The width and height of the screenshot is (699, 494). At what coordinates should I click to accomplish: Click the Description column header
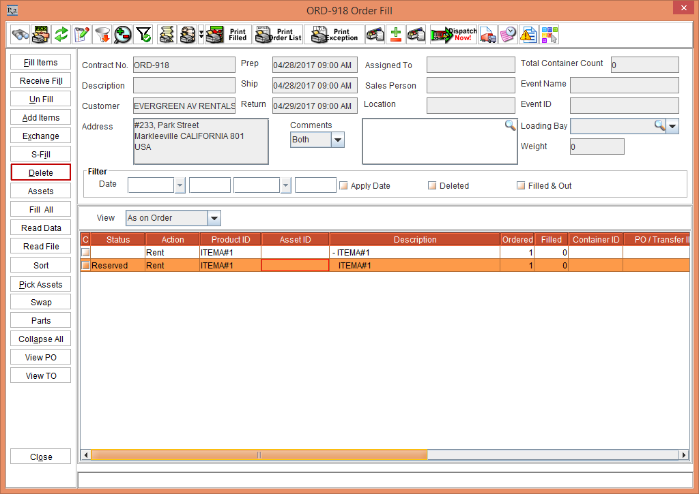[414, 239]
